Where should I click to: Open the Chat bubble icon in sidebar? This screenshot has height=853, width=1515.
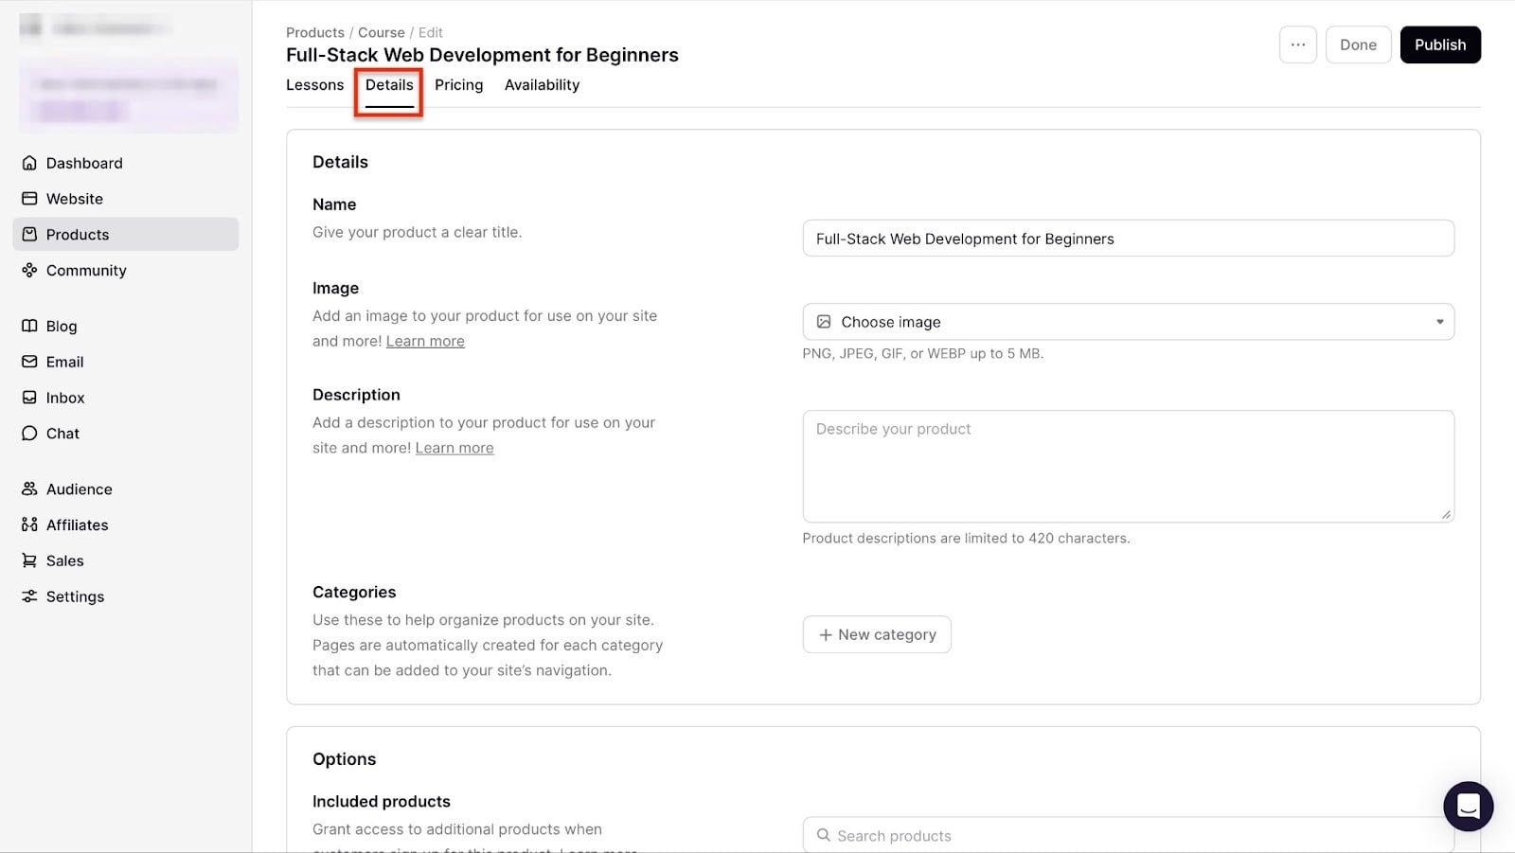pyautogui.click(x=29, y=434)
